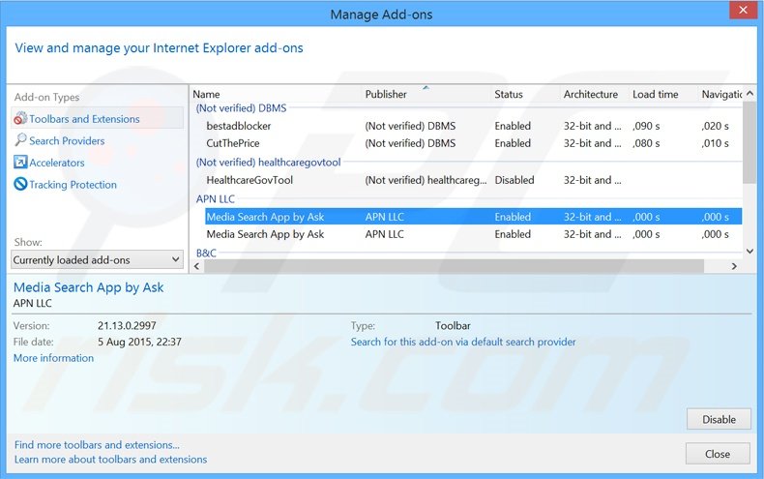Sort add-ons by Name column header
This screenshot has height=479, width=764.
pos(206,94)
